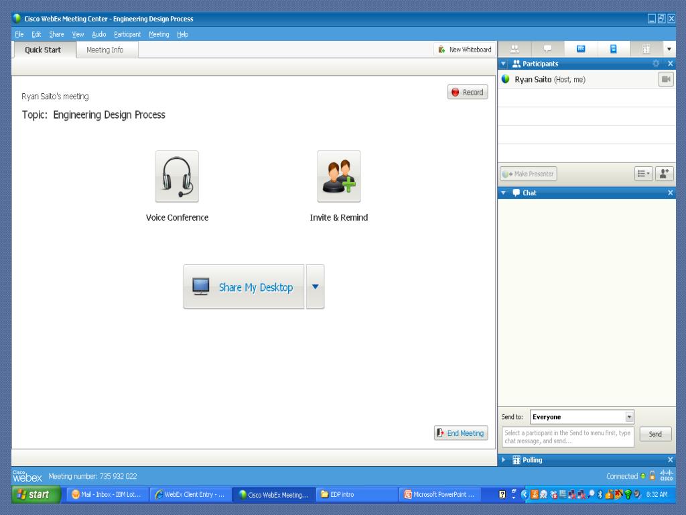The height and width of the screenshot is (515, 686).
Task: Close the Chat panel
Action: tap(670, 192)
